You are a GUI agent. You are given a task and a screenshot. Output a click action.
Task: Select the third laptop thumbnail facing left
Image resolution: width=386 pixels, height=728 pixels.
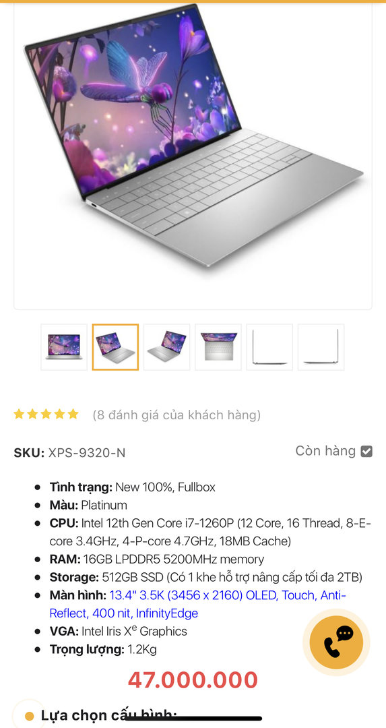coord(167,347)
